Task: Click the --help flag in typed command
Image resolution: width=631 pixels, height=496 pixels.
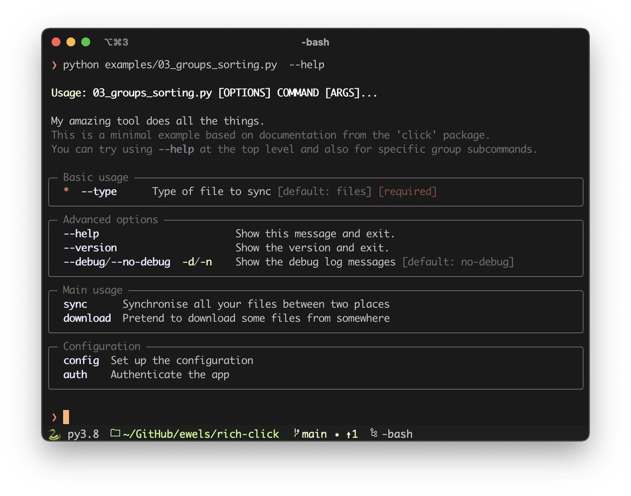Action: [307, 65]
